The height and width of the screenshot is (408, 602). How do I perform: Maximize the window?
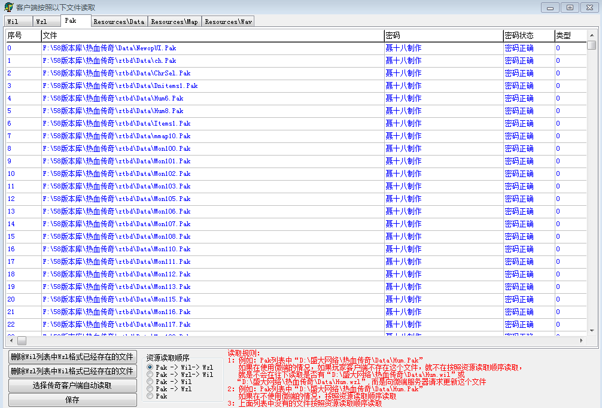point(570,7)
